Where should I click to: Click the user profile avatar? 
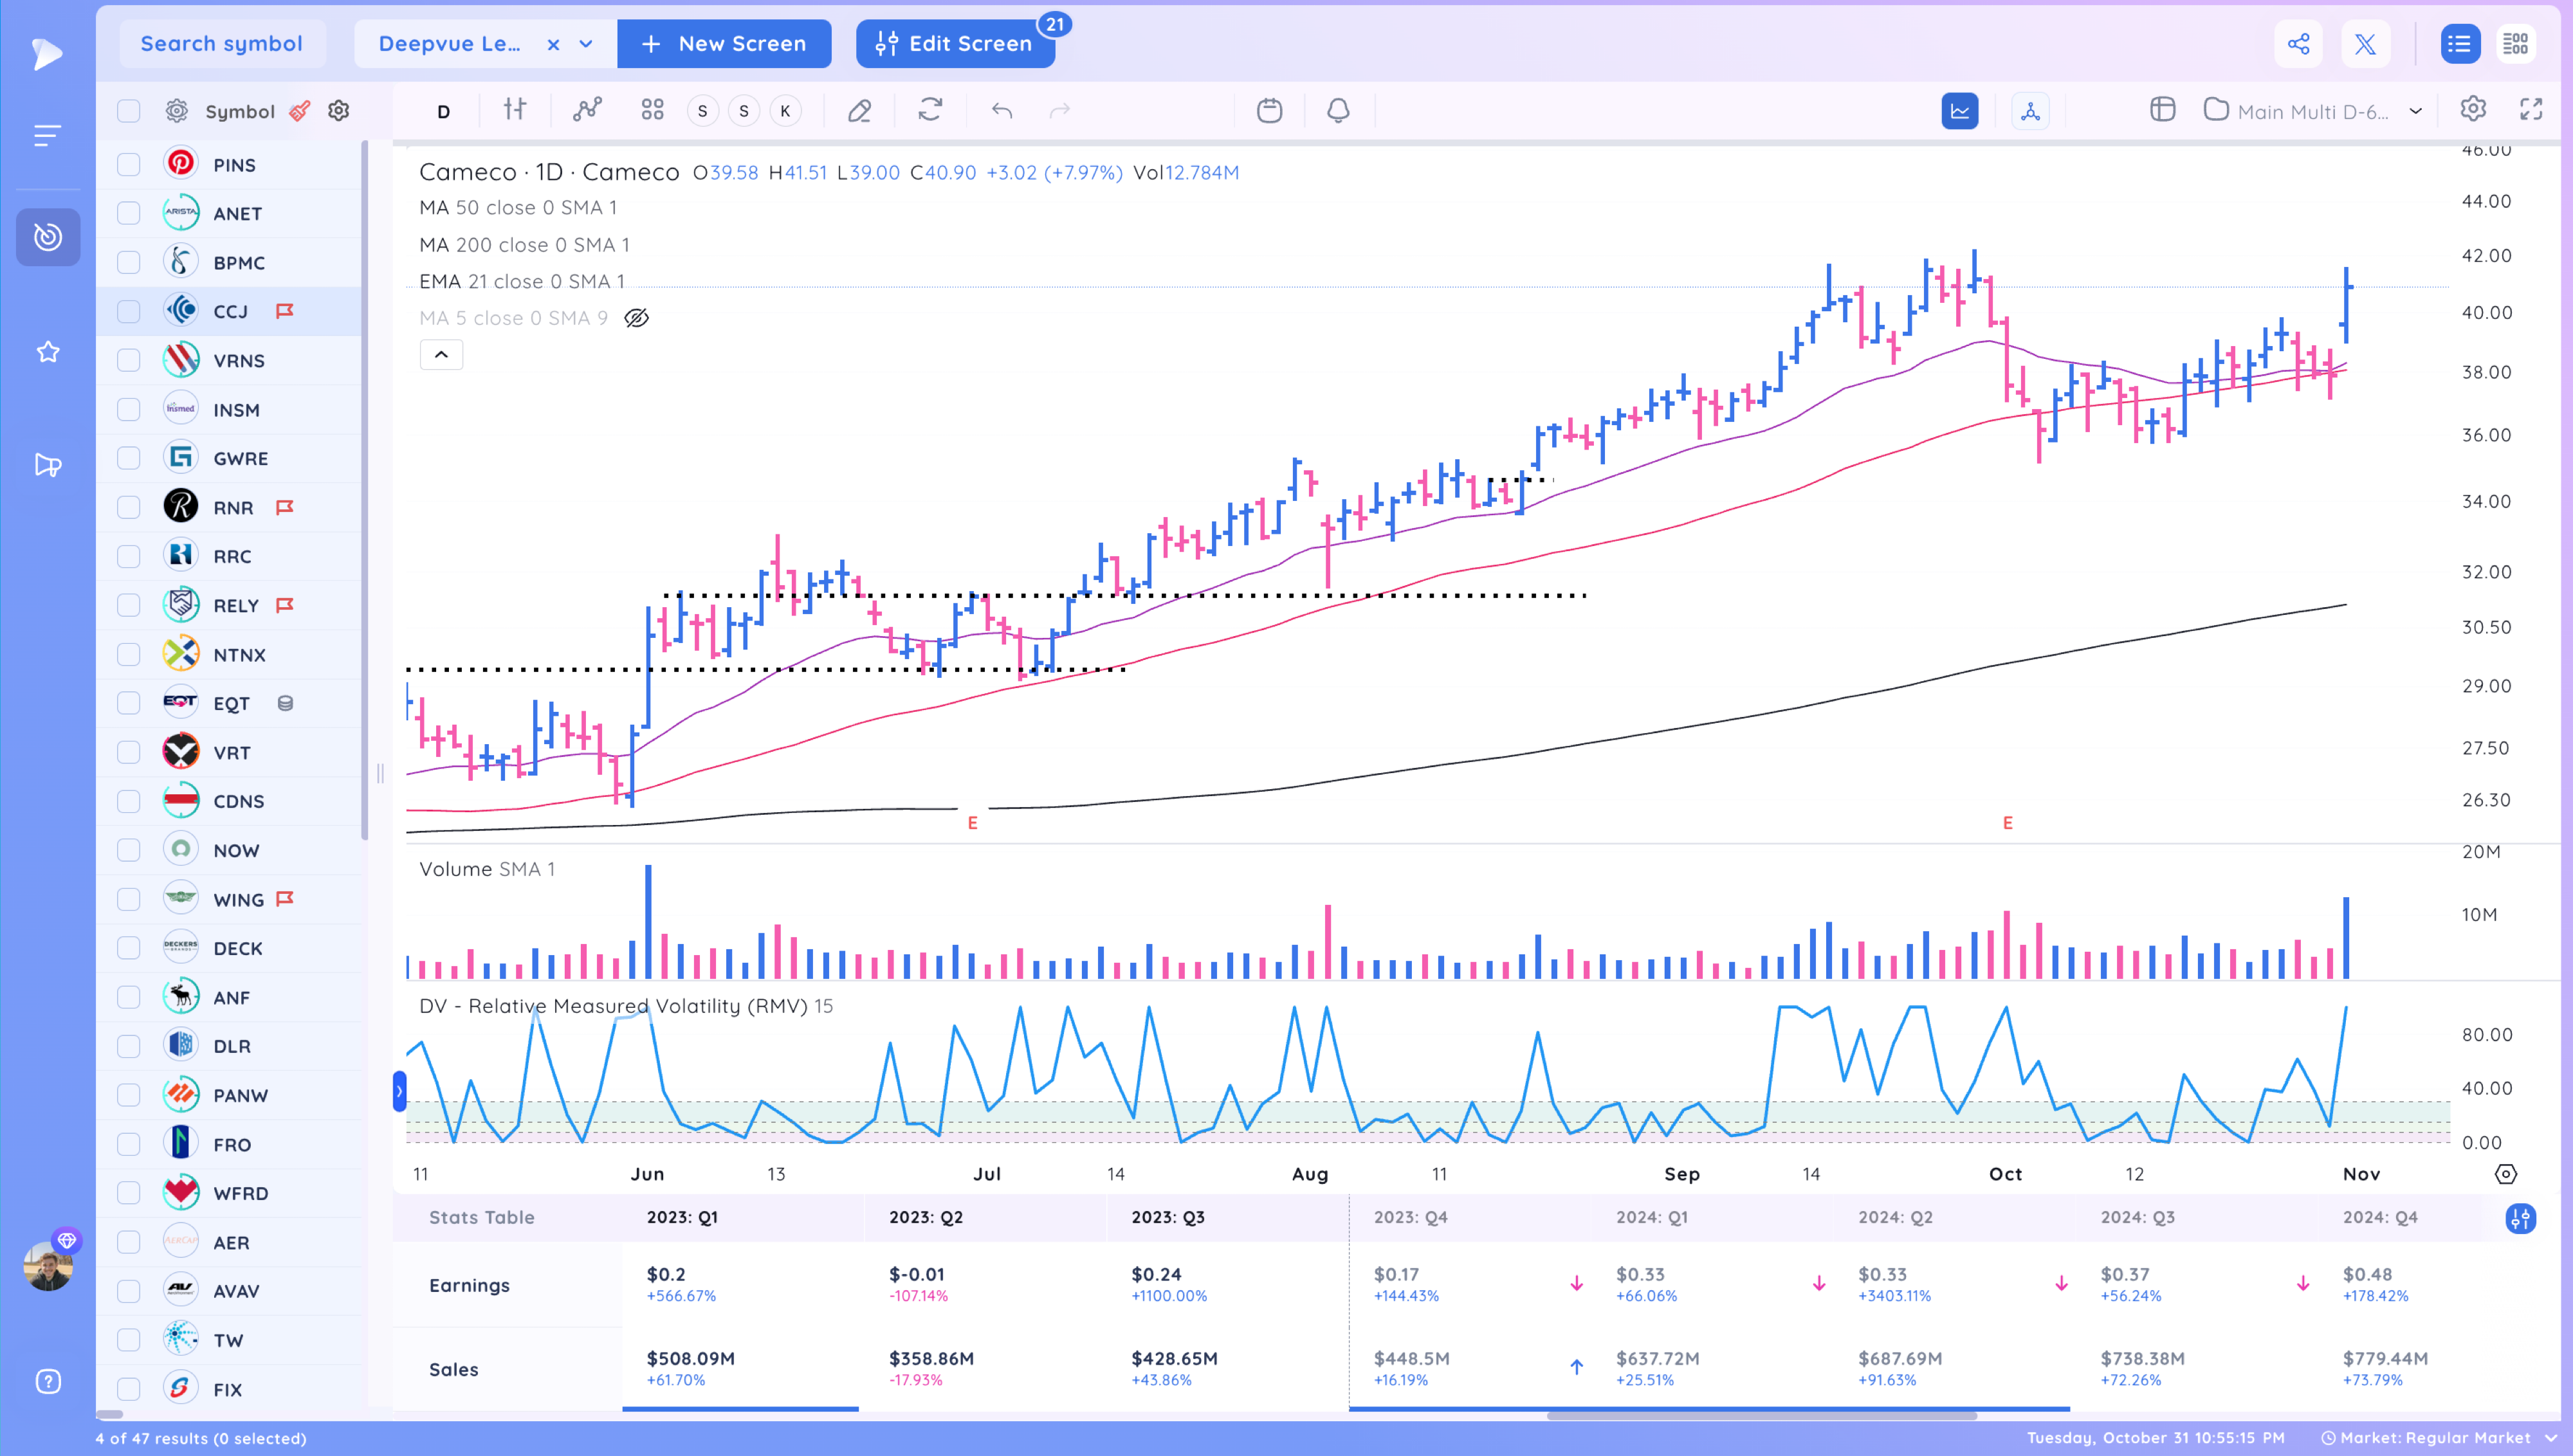48,1266
